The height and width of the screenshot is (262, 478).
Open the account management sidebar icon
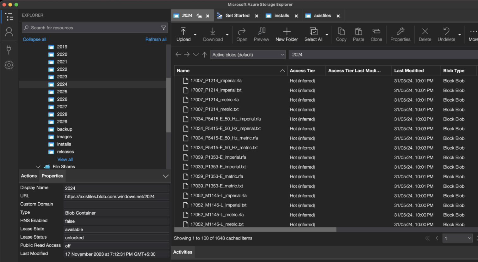point(9,32)
